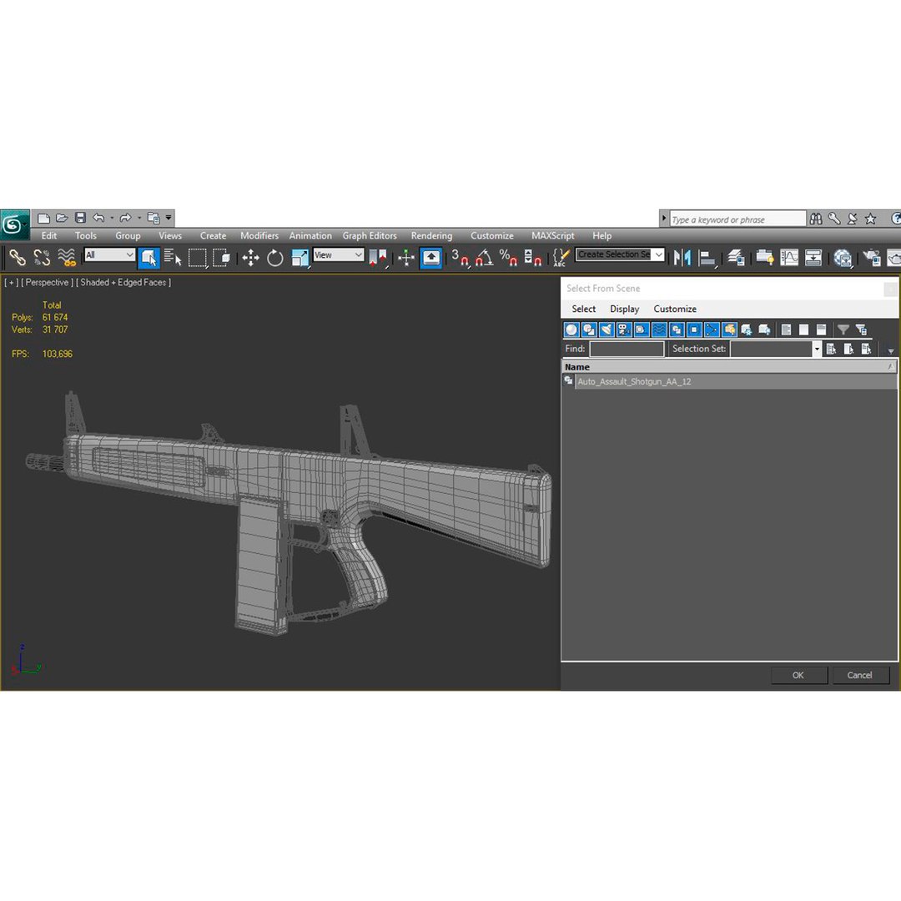Screen dimensions: 901x901
Task: Open Selection Set dropdown in dialog
Action: click(x=816, y=348)
